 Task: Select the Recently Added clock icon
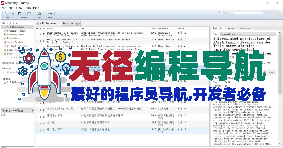pos(5,31)
